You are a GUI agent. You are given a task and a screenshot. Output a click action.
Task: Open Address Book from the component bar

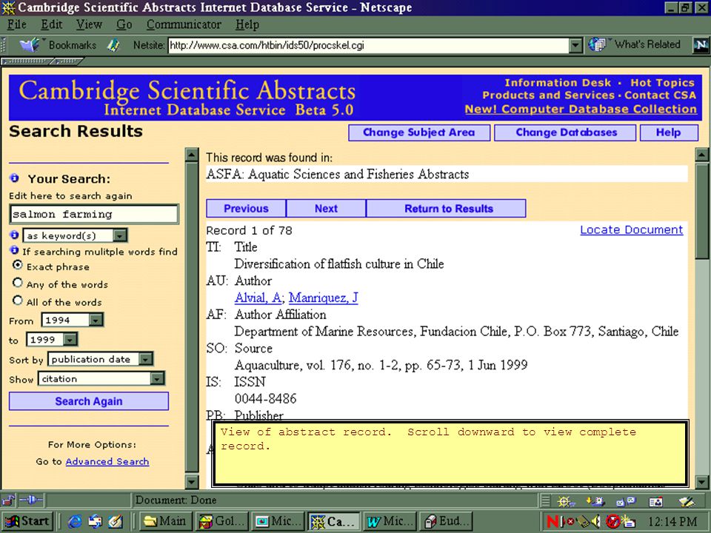click(x=655, y=501)
